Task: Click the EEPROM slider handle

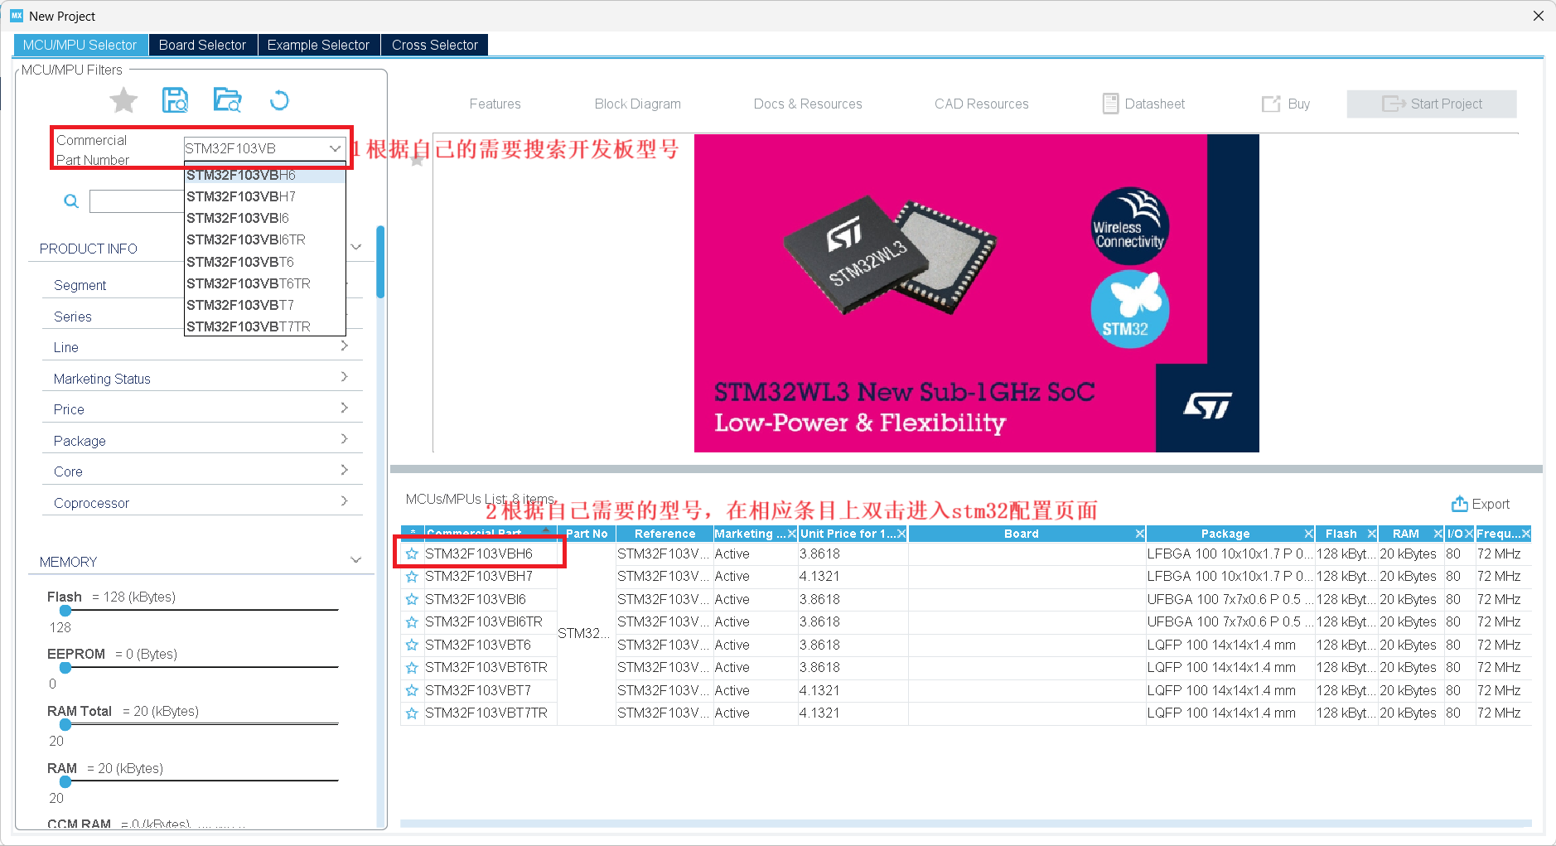Action: pyautogui.click(x=65, y=667)
